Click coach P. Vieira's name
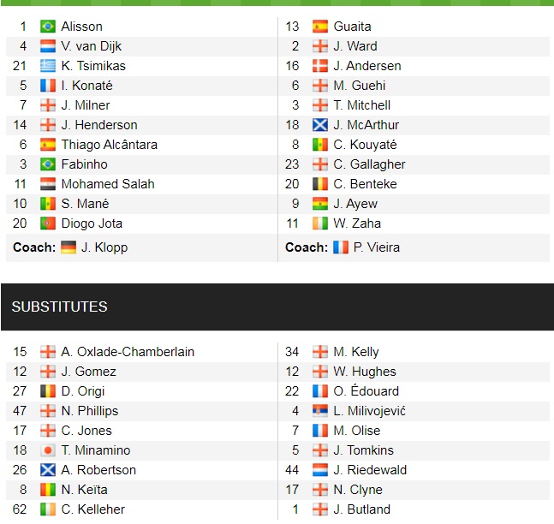554x524 pixels. click(378, 247)
